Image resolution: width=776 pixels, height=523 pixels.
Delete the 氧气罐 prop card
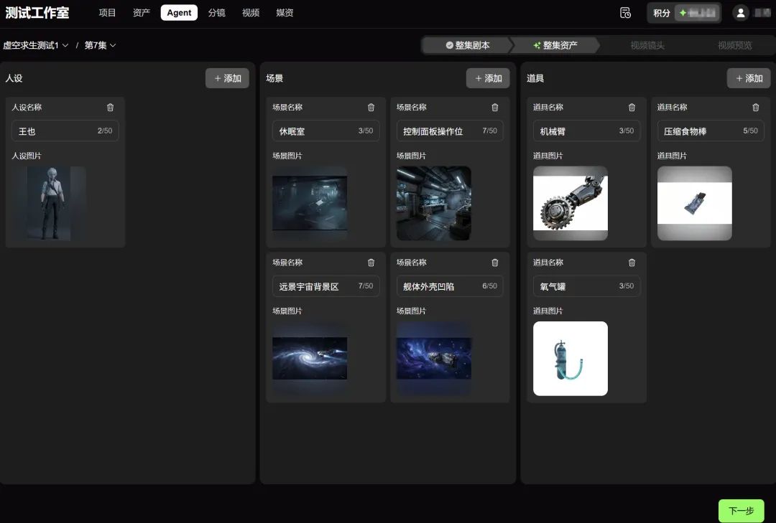coord(632,263)
